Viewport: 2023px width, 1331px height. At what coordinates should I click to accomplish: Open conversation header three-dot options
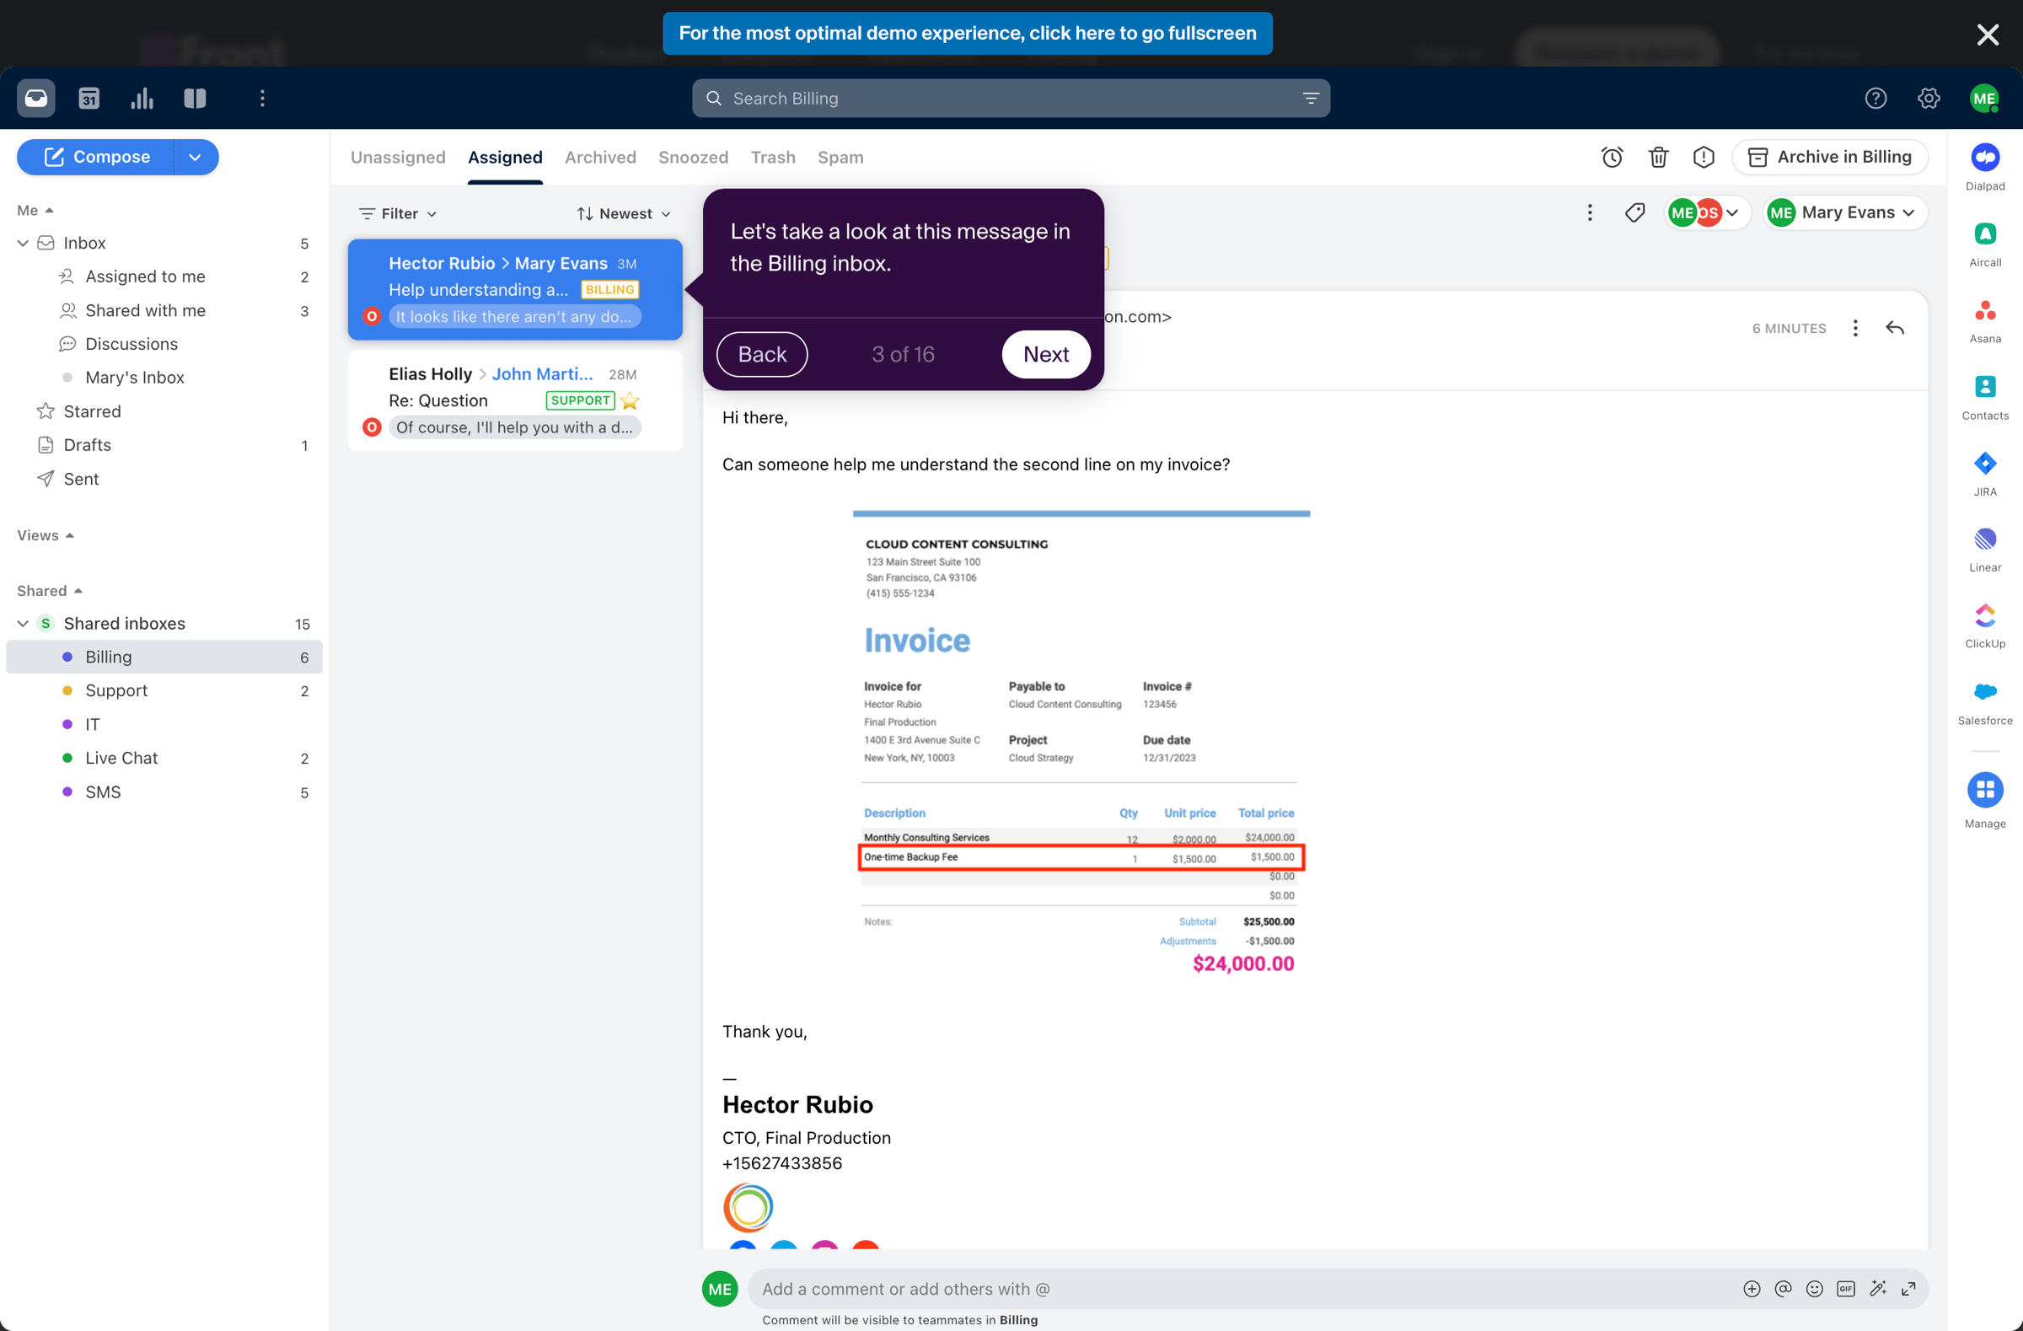[1589, 212]
